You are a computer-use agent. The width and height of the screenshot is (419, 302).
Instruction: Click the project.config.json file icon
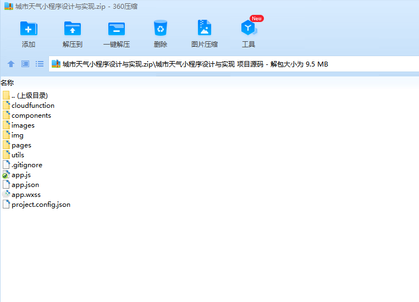click(x=6, y=204)
